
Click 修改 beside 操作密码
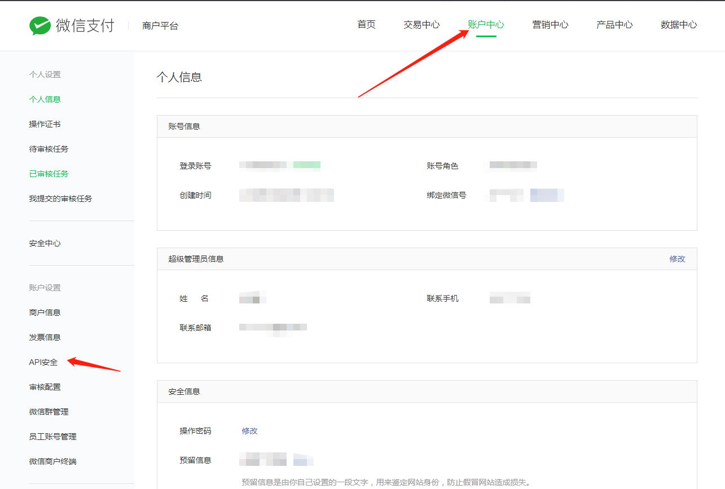click(x=250, y=431)
